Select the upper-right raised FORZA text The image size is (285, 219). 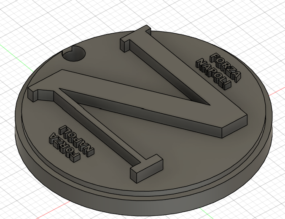tap(227, 66)
